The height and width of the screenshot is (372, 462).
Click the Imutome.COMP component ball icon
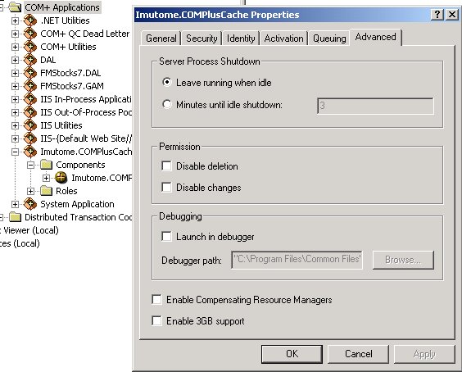click(x=61, y=178)
